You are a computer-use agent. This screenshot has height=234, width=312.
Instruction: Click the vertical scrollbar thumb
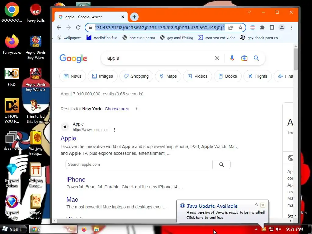(296, 59)
